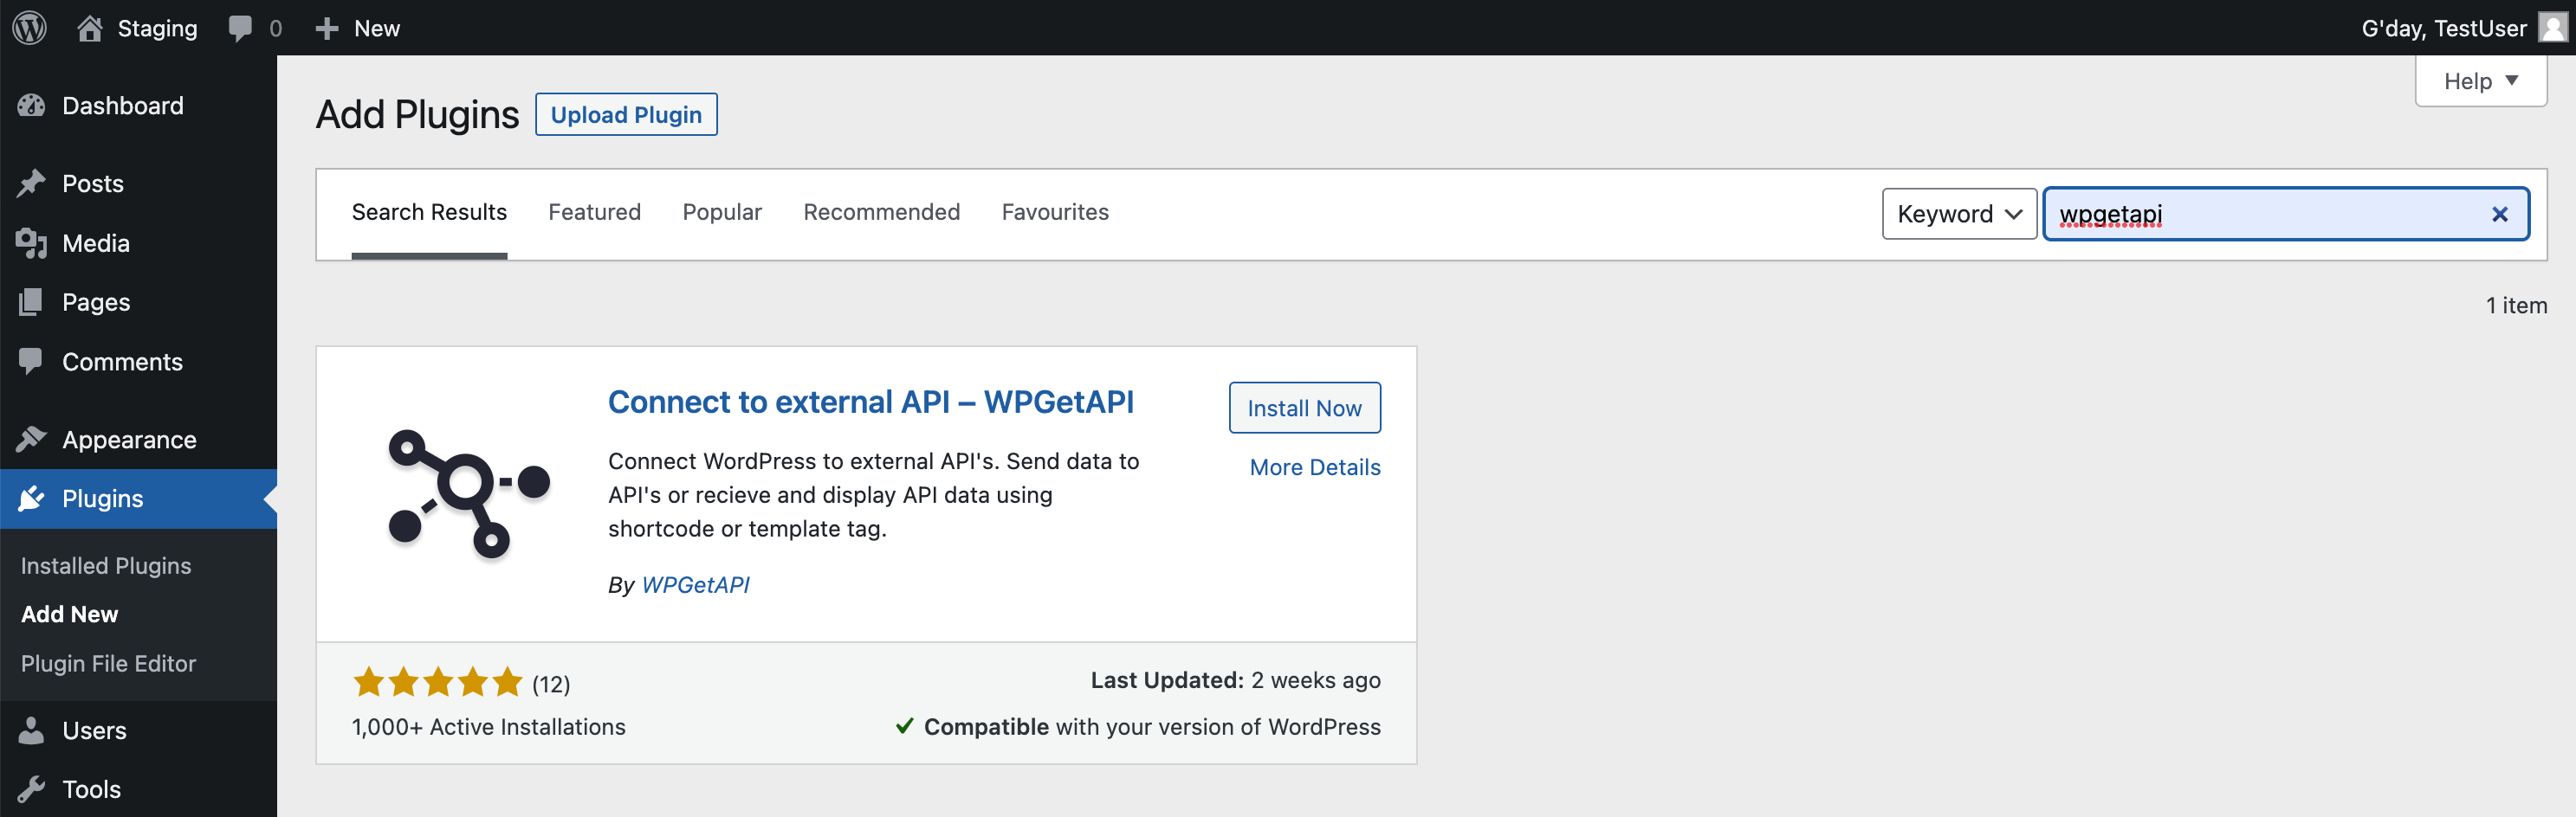
Task: Click the Staging site home icon
Action: [x=90, y=27]
